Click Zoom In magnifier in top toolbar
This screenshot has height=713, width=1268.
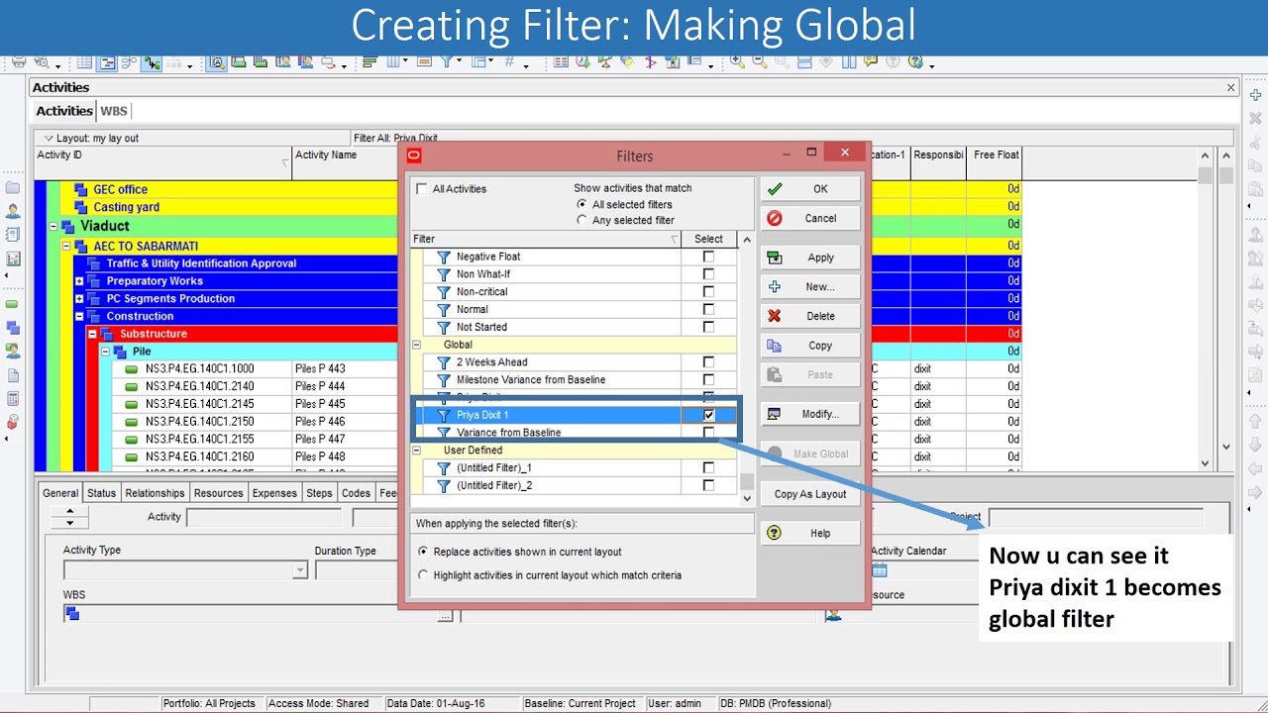tap(737, 62)
